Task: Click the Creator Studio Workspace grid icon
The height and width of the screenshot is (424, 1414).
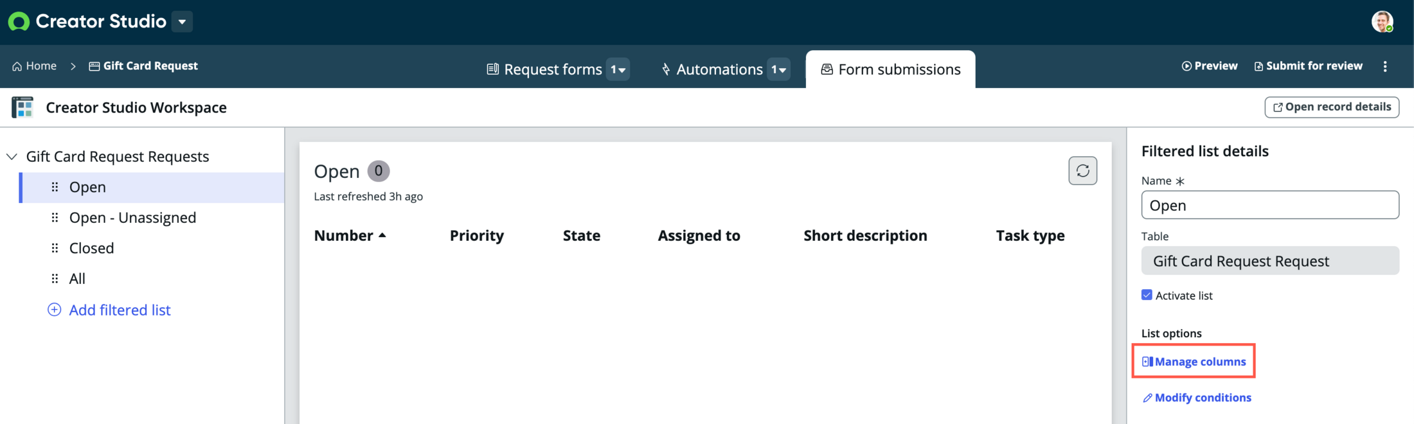Action: (22, 107)
